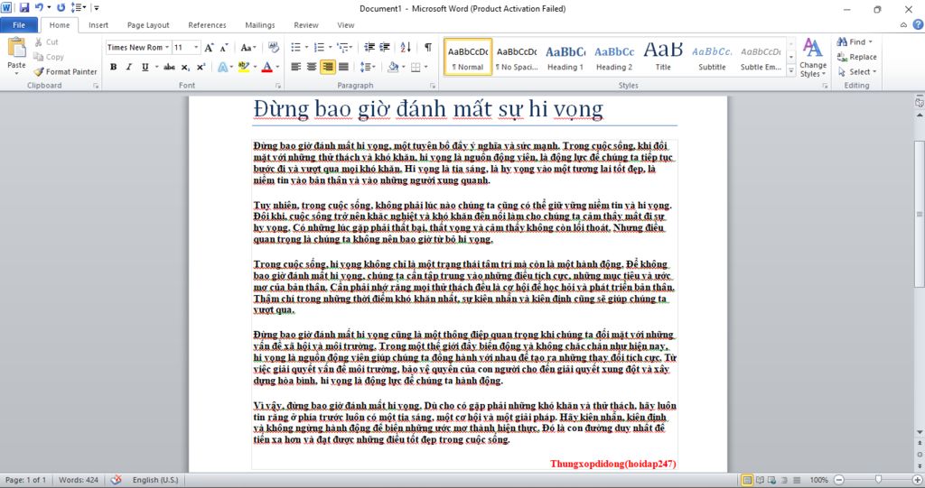This screenshot has height=488, width=925.
Task: Click the proofing errors icon in status bar
Action: pos(117,480)
